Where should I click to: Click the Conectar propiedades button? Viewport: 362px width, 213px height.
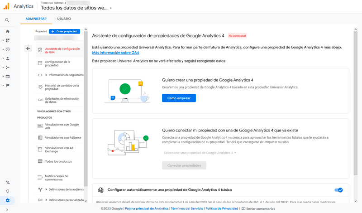[184, 165]
